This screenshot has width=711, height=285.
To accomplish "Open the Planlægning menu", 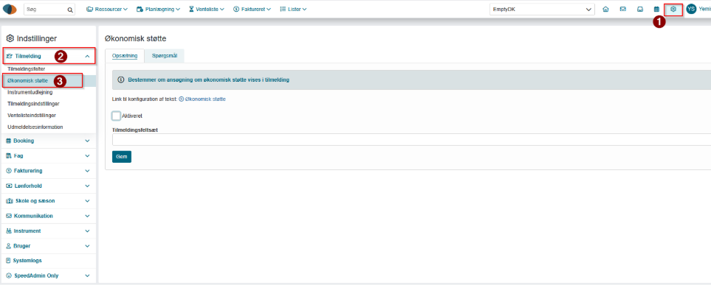I will pos(158,9).
